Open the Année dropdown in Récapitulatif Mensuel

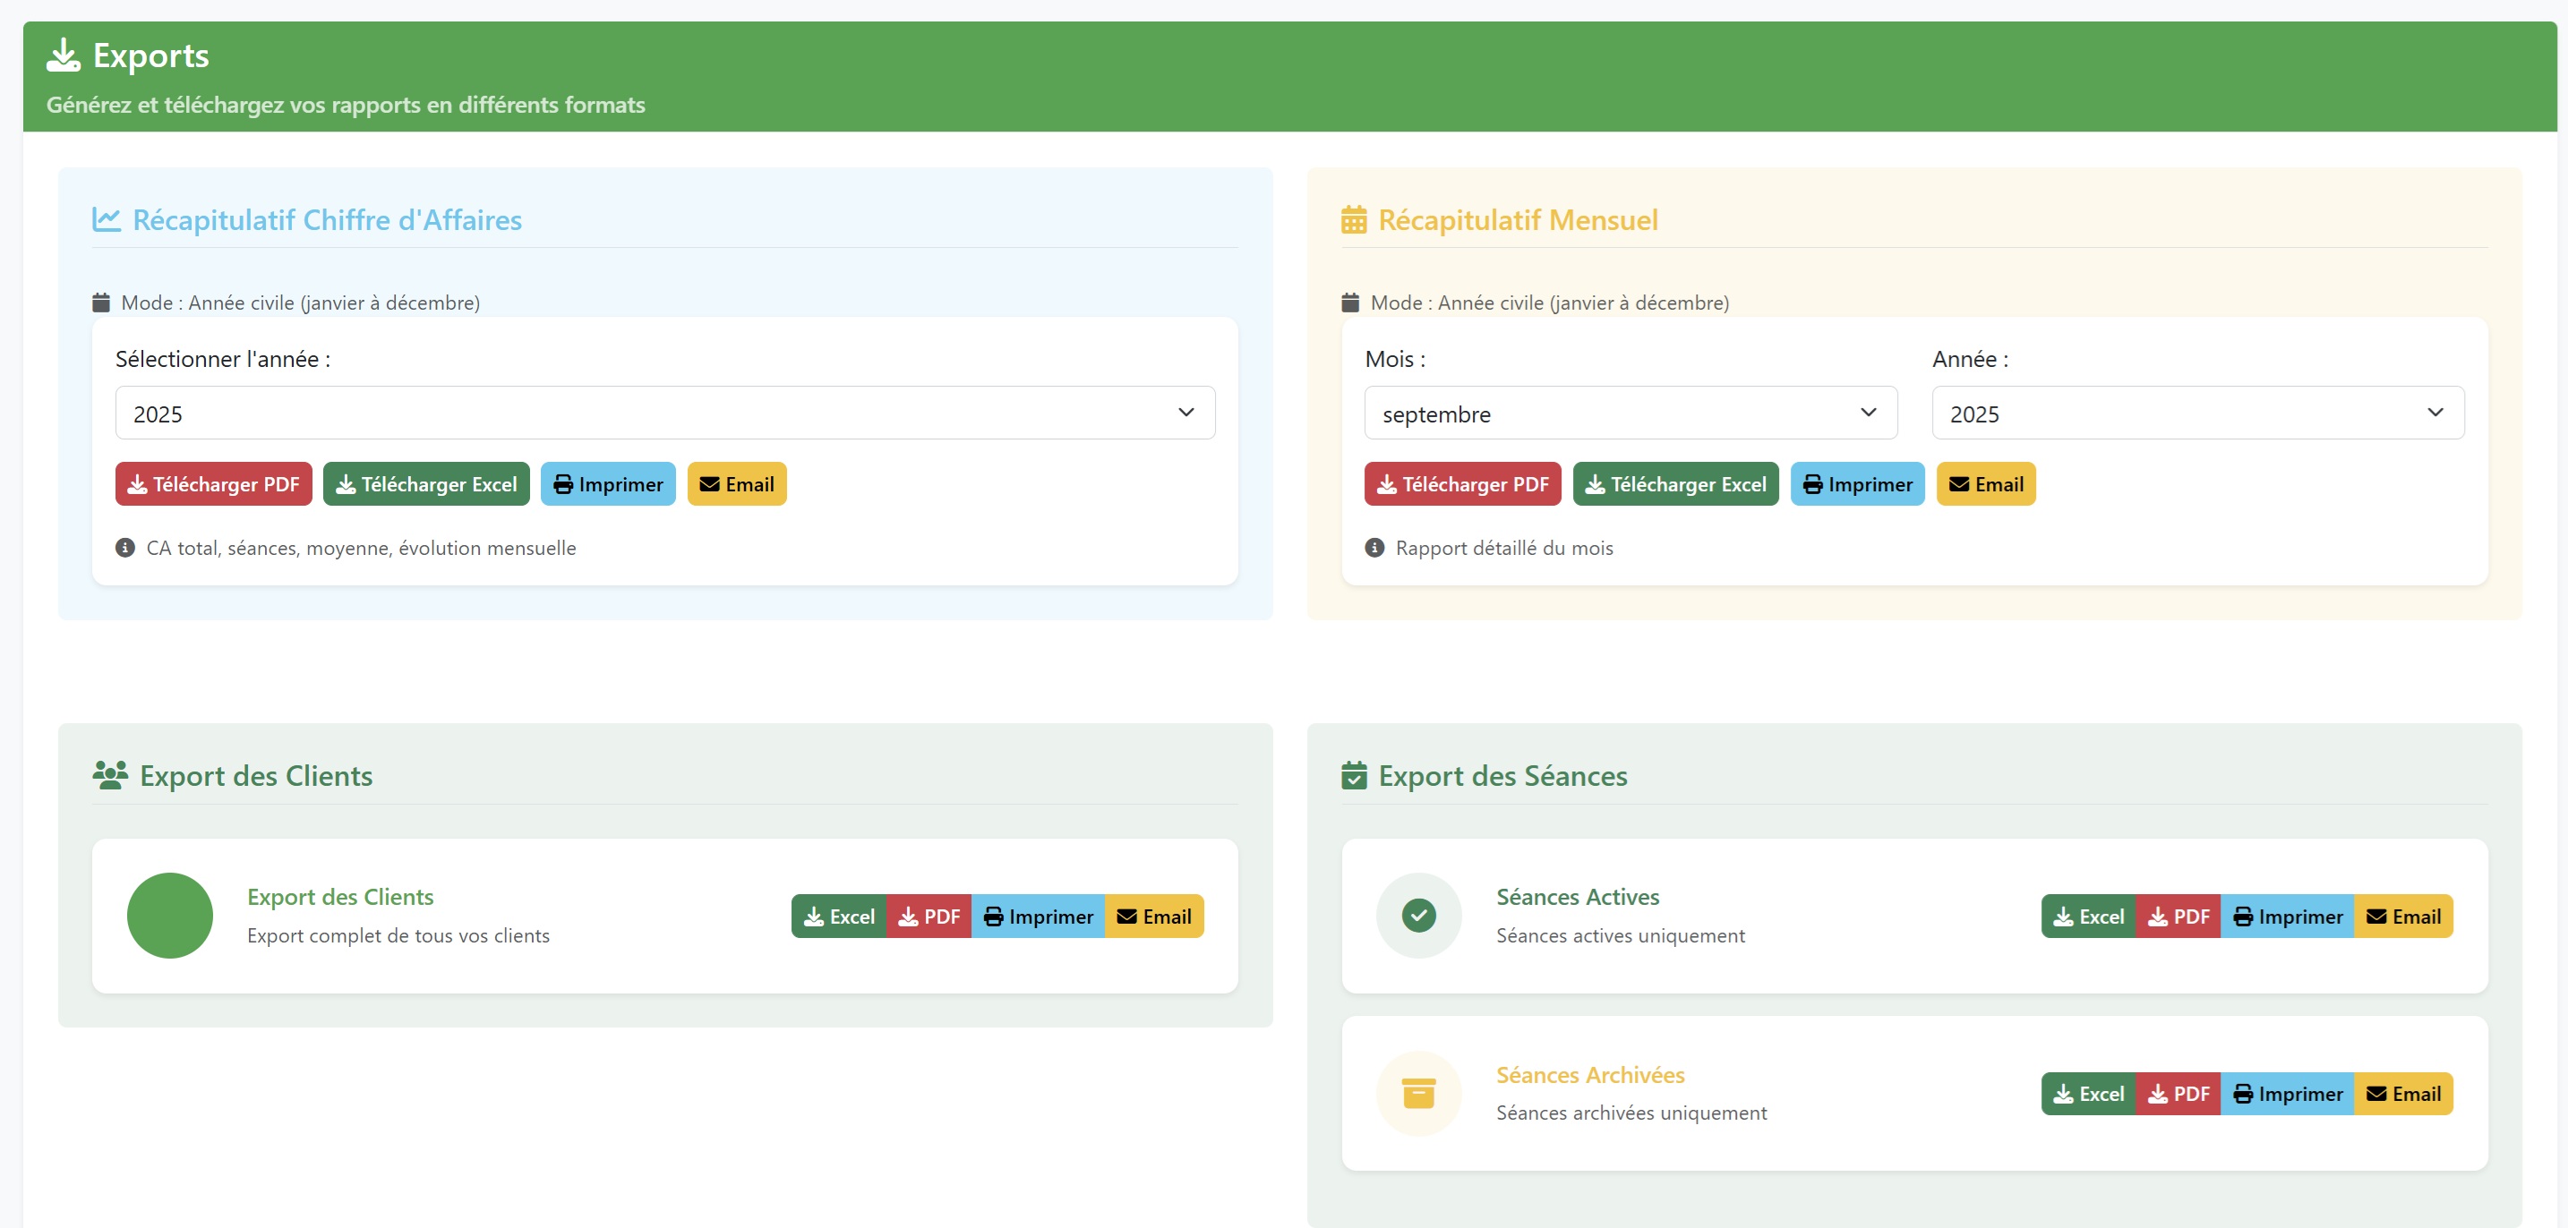point(2197,413)
